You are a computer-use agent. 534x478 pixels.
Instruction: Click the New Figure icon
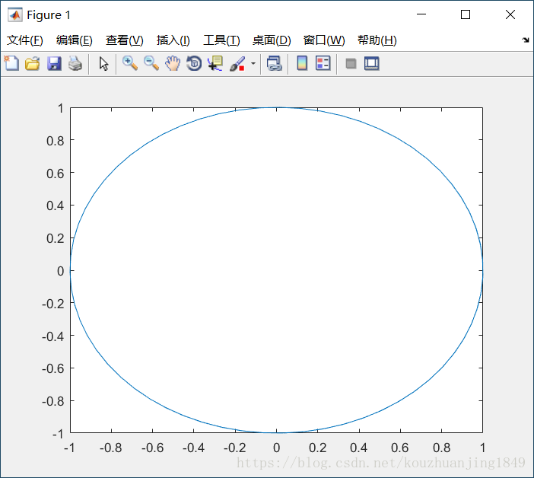(x=11, y=63)
